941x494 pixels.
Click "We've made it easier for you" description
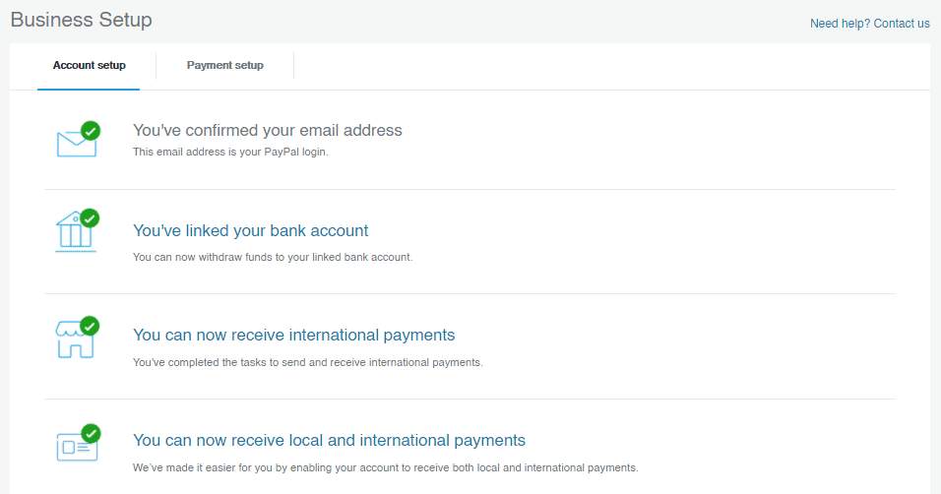tap(385, 467)
